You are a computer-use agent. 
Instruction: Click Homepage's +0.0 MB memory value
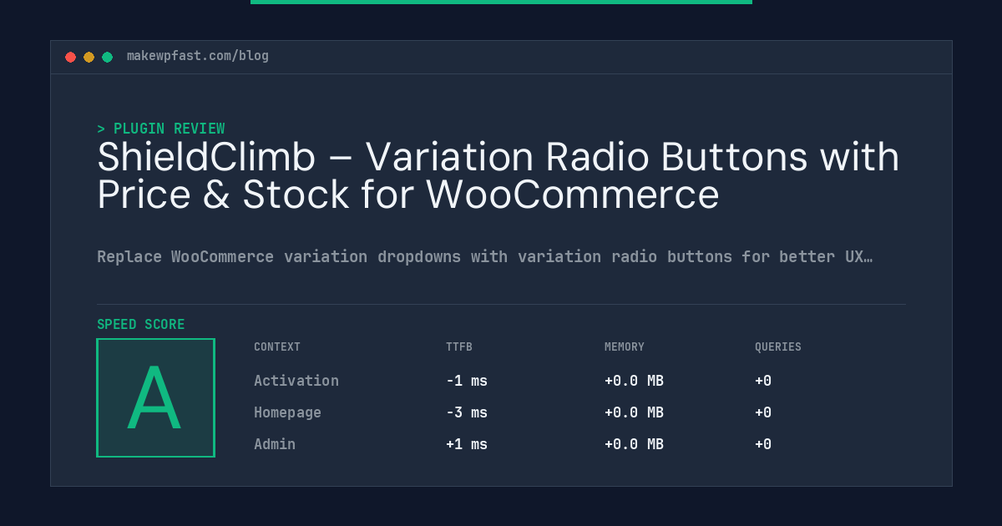click(x=634, y=412)
